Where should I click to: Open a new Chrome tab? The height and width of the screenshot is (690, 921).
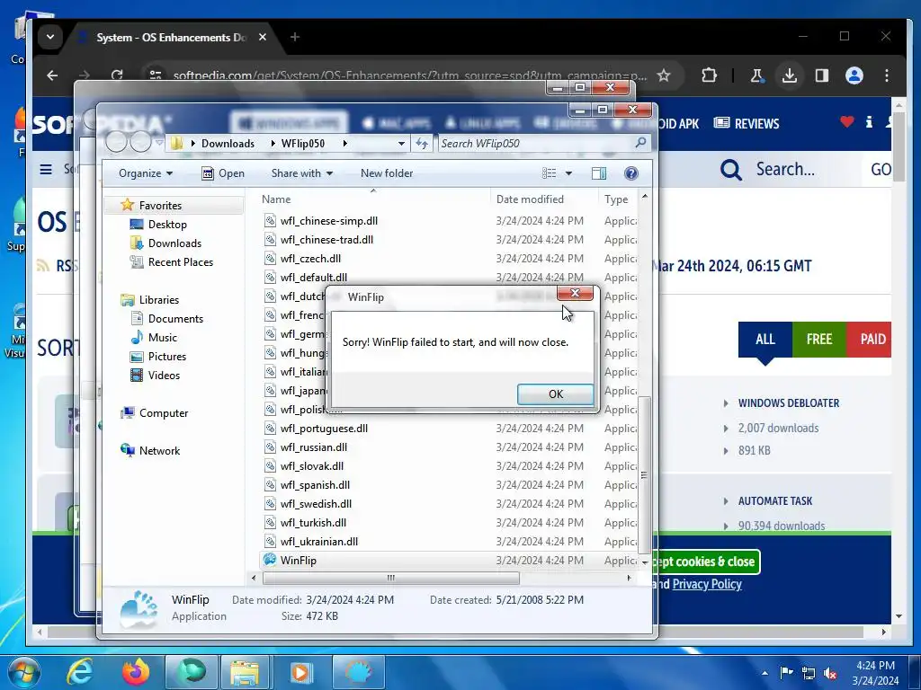295,37
